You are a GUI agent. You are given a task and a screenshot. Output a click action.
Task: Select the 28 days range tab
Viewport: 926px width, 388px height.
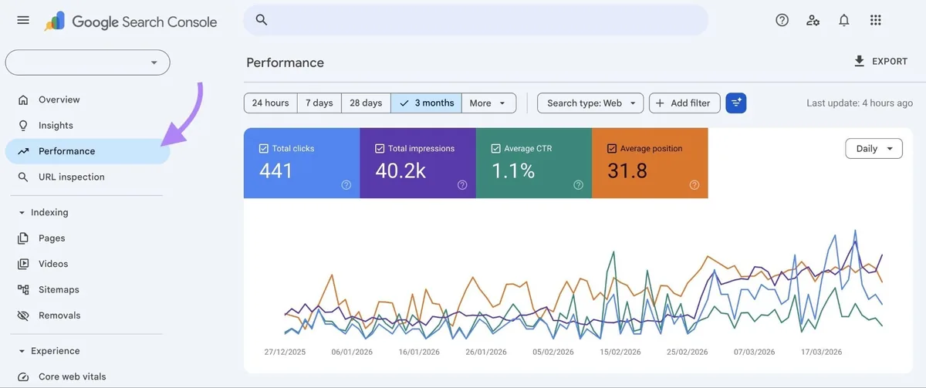click(366, 103)
